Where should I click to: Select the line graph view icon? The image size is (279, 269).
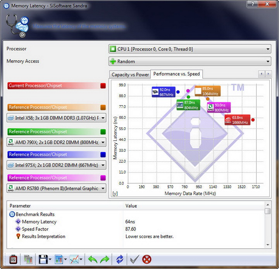(74, 259)
